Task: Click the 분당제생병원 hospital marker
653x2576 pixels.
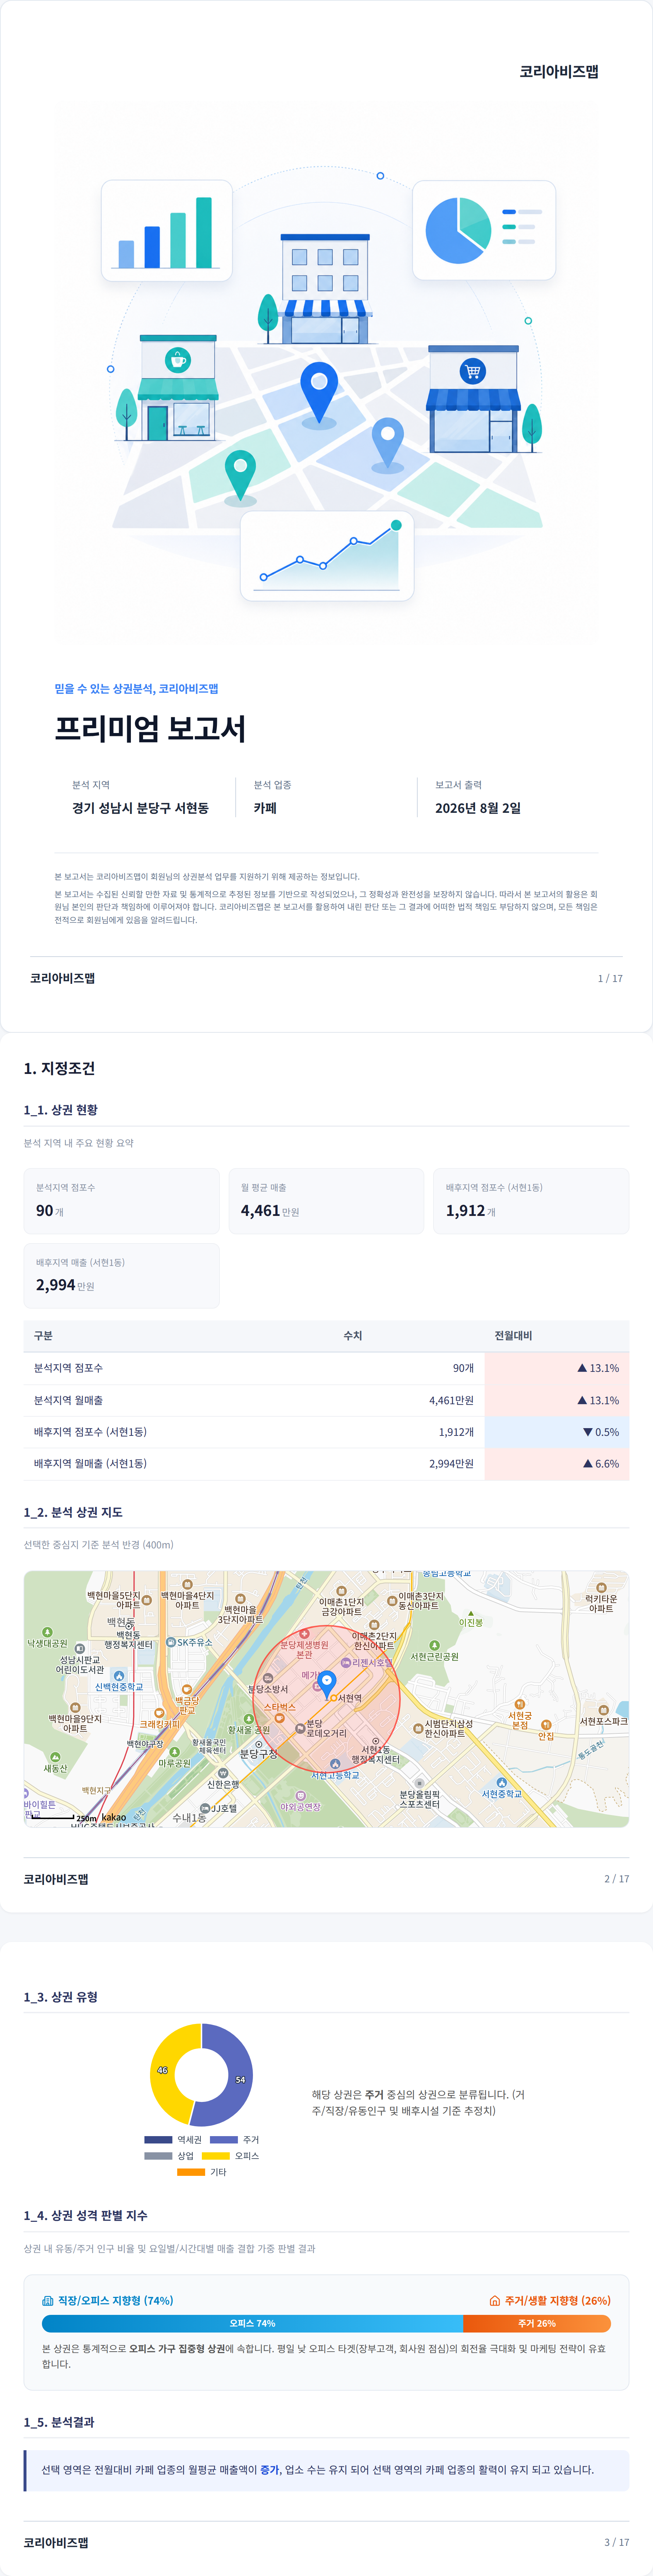Action: click(x=304, y=1634)
